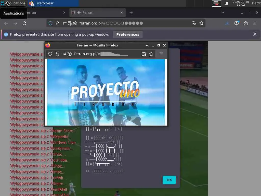Open Applications menu in top panel
This screenshot has width=261, height=196.
pos(13,3)
